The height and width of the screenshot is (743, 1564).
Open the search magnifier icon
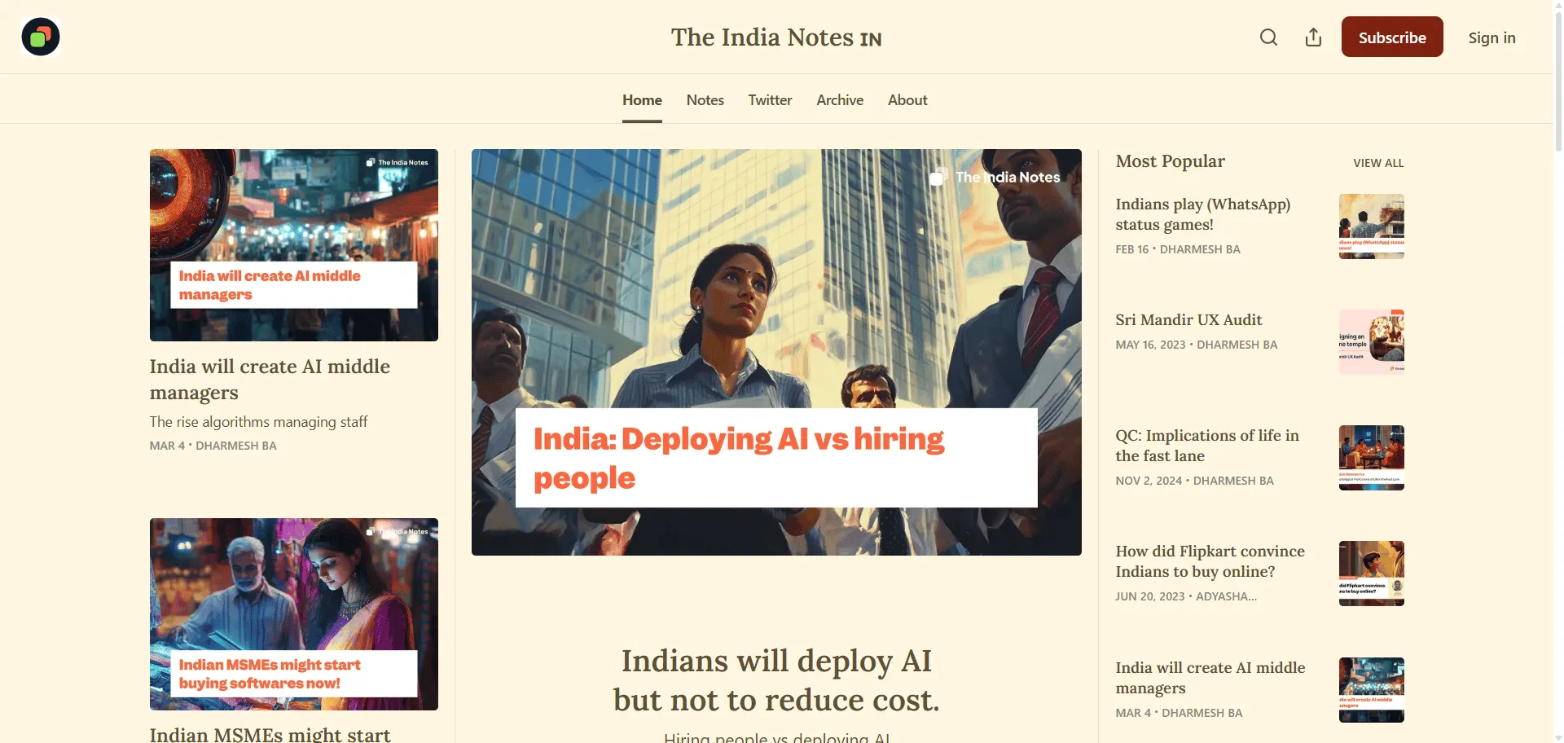point(1268,37)
